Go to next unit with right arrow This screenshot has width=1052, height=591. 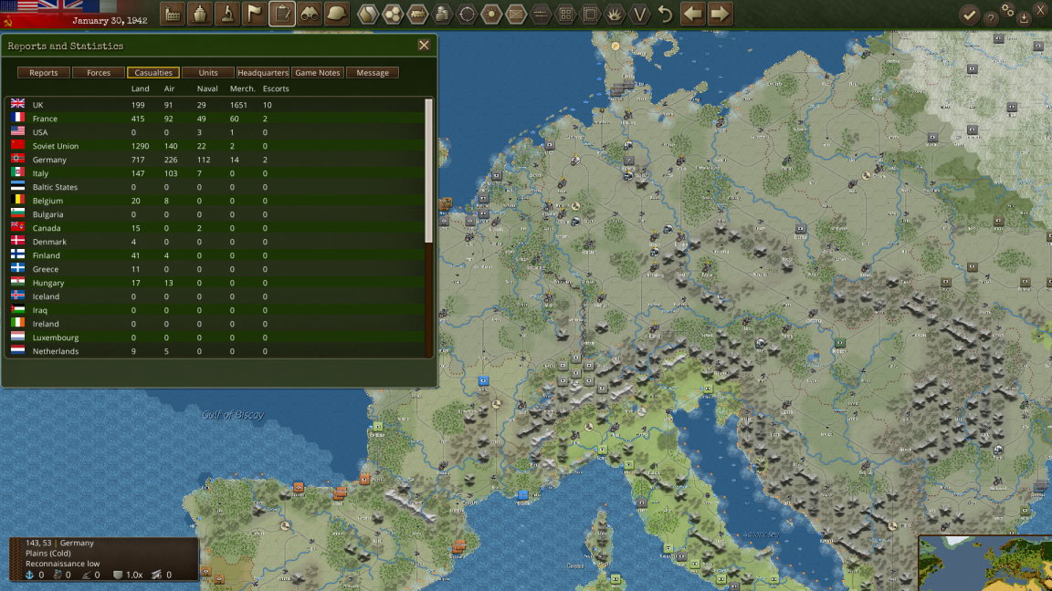(x=720, y=14)
